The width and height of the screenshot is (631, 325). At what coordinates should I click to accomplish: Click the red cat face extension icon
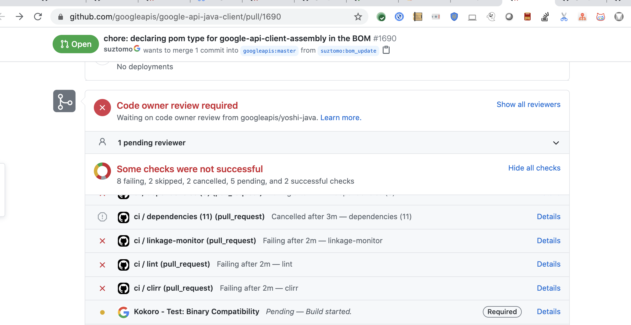(x=600, y=17)
